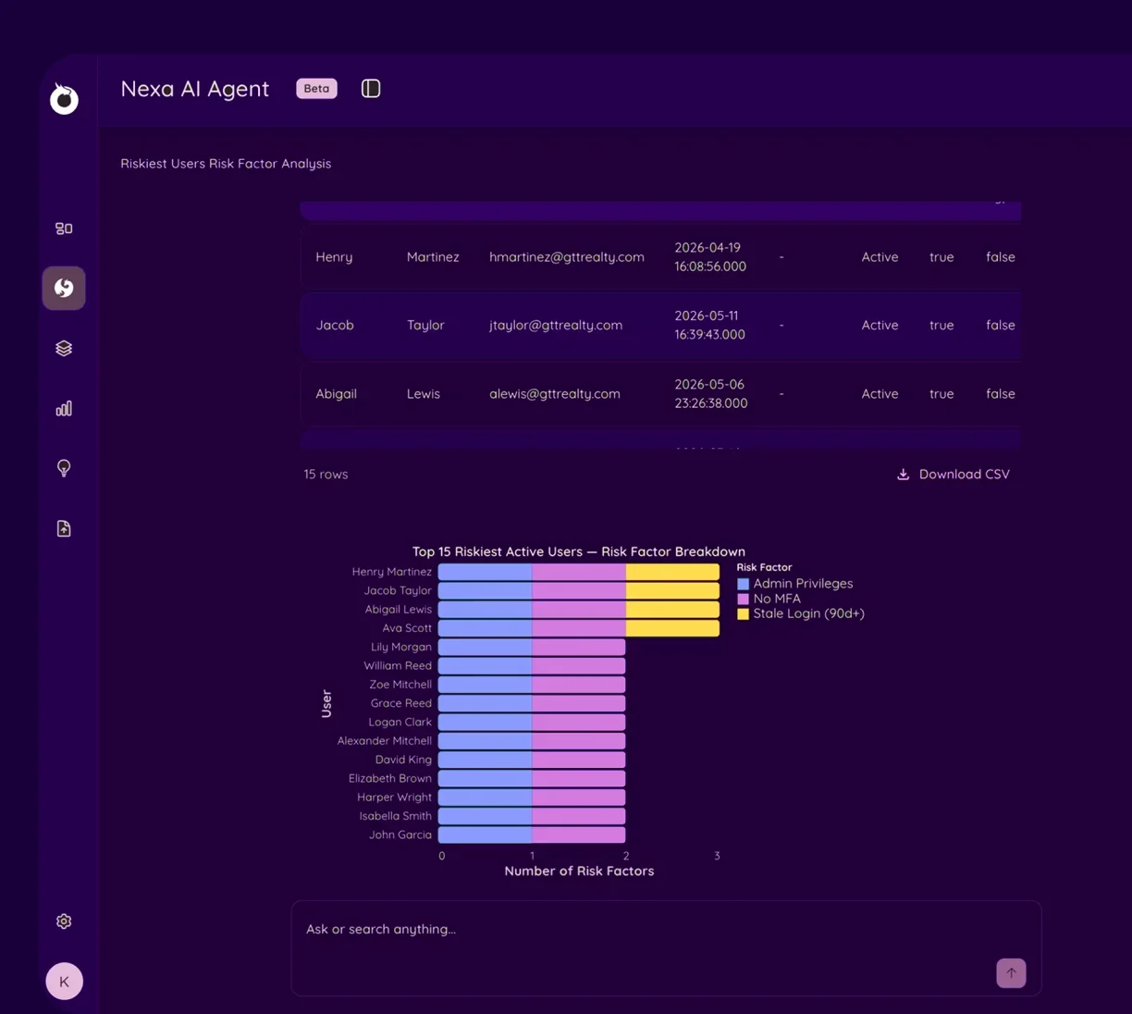Click Alexander Mitchell label in chart
The height and width of the screenshot is (1014, 1132).
pyautogui.click(x=385, y=741)
